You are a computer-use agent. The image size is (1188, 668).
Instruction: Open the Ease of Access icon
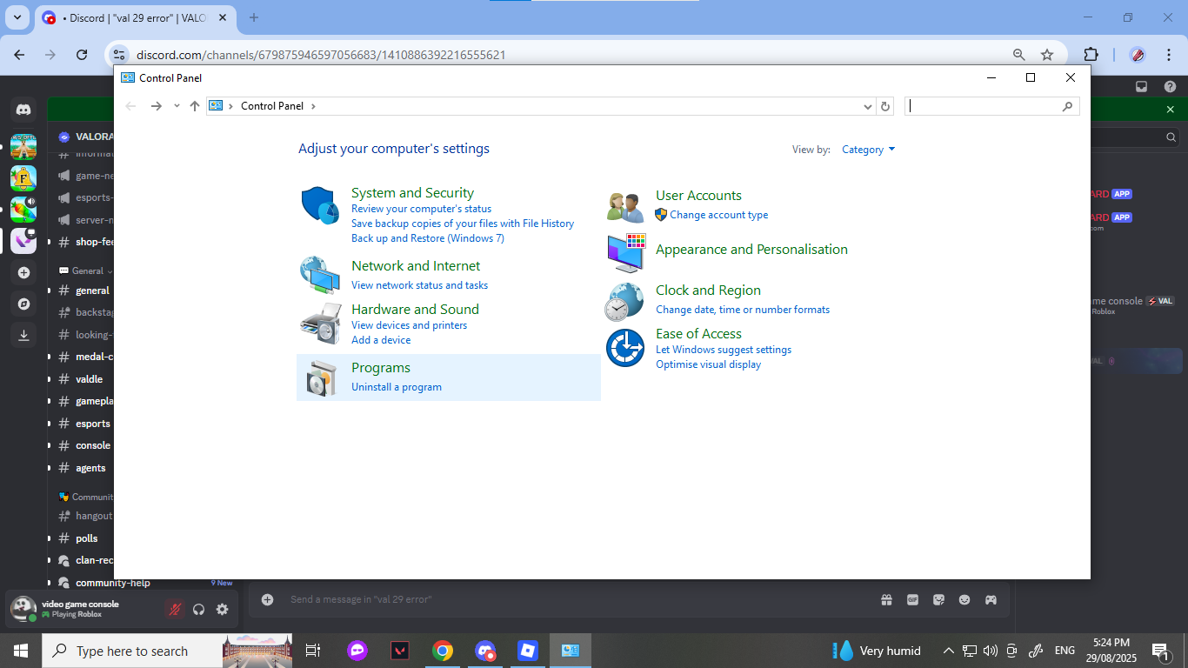[624, 348]
